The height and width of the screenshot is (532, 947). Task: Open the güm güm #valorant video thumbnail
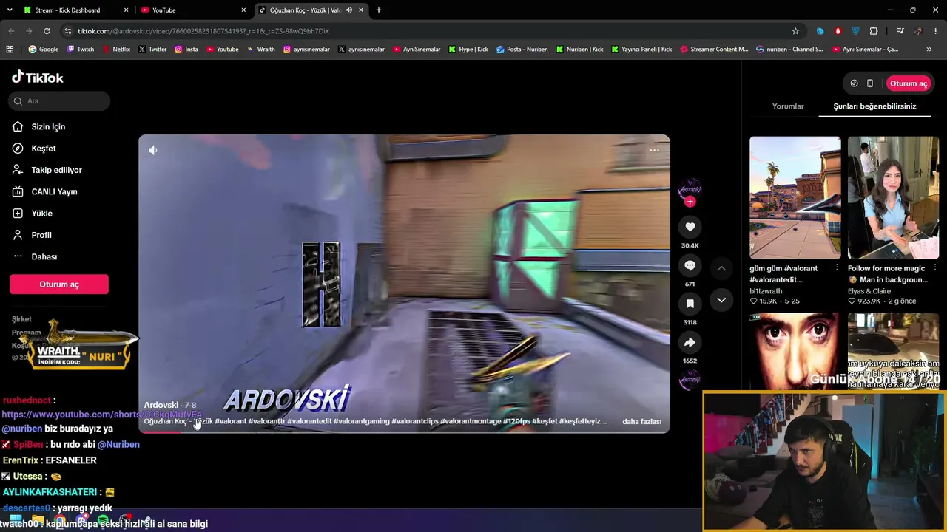pos(795,197)
